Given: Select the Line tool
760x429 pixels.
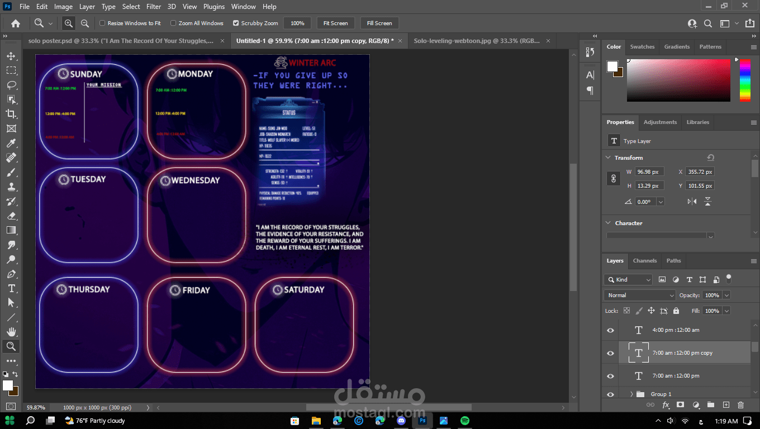Looking at the screenshot, I should [x=11, y=317].
